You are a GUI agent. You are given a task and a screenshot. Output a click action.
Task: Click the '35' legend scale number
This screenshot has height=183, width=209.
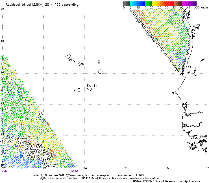click(x=174, y=8)
